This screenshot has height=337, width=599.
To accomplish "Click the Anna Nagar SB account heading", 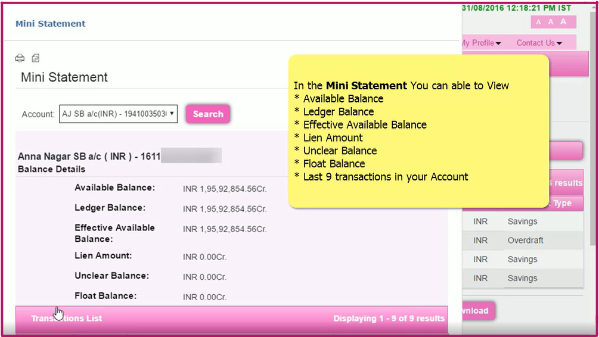I will click(89, 157).
